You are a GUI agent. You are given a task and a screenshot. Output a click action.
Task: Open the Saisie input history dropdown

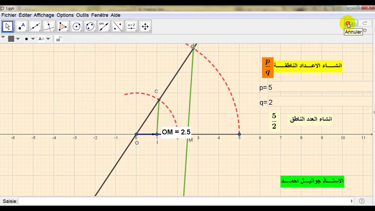tap(352, 201)
